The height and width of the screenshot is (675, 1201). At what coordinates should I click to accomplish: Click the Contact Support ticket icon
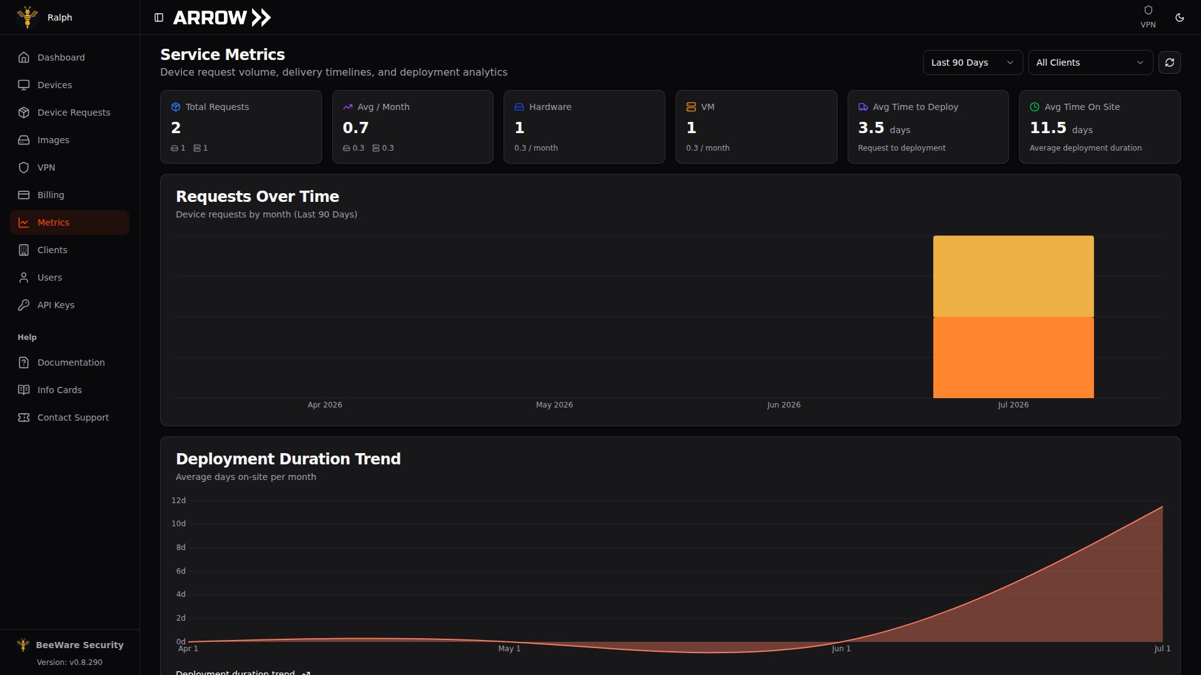pyautogui.click(x=24, y=417)
